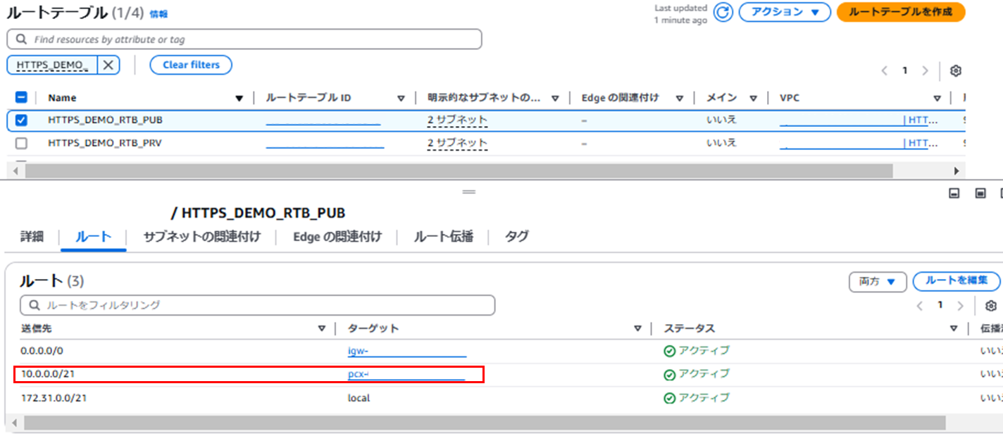Click the routes horizontal scrollbar
1003x441 pixels.
[x=485, y=423]
